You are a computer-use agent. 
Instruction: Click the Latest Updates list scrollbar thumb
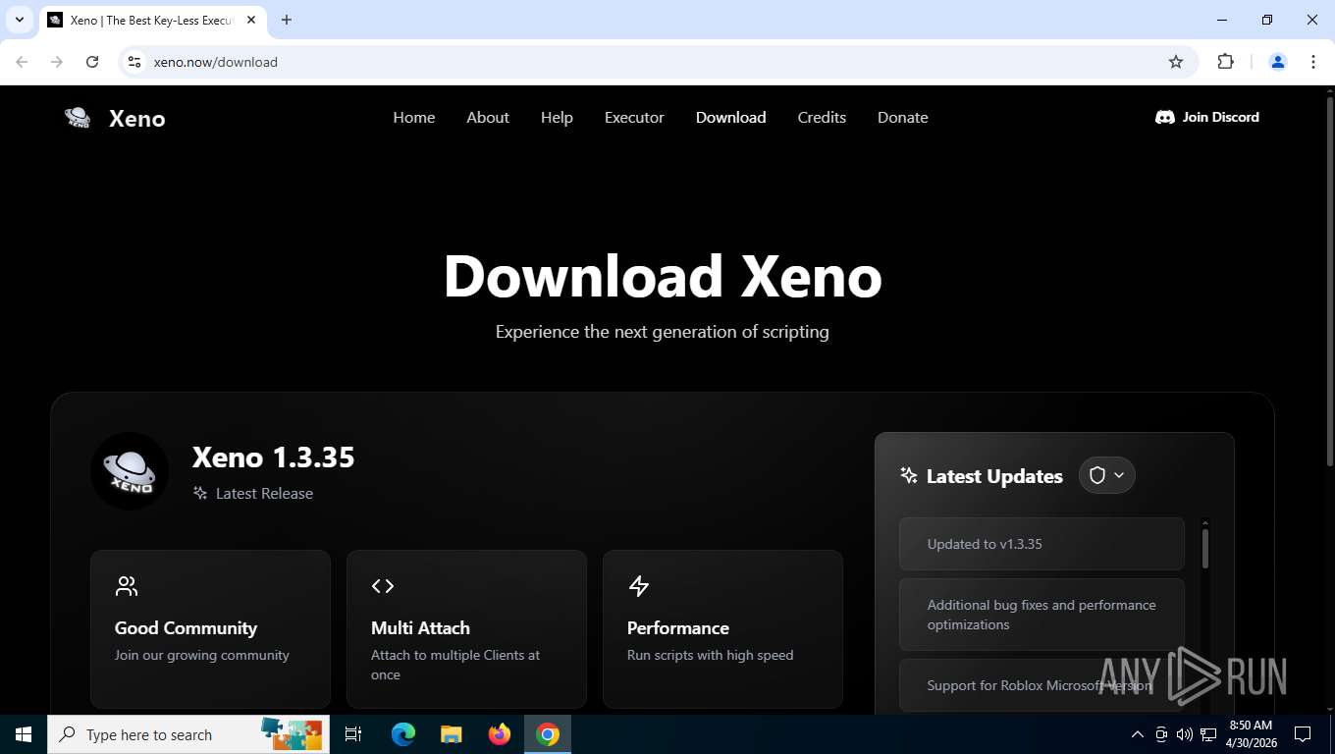coord(1205,548)
